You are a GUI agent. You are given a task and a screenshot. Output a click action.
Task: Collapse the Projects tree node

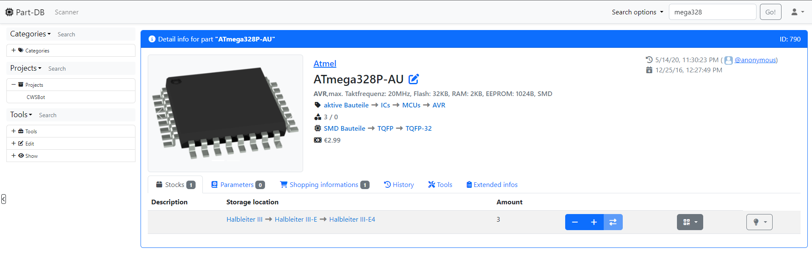(x=14, y=85)
